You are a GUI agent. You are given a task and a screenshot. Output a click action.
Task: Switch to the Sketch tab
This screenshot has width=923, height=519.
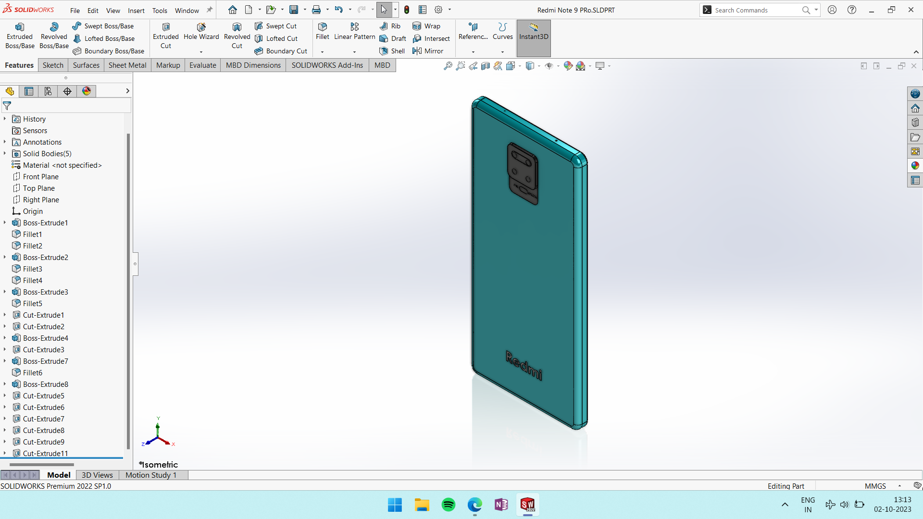pyautogui.click(x=53, y=65)
